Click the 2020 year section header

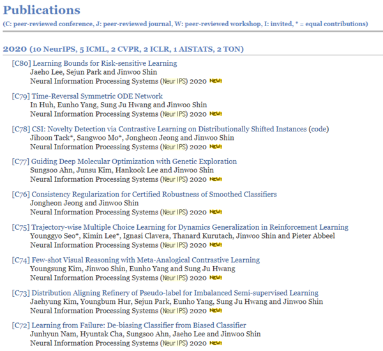click(121, 49)
